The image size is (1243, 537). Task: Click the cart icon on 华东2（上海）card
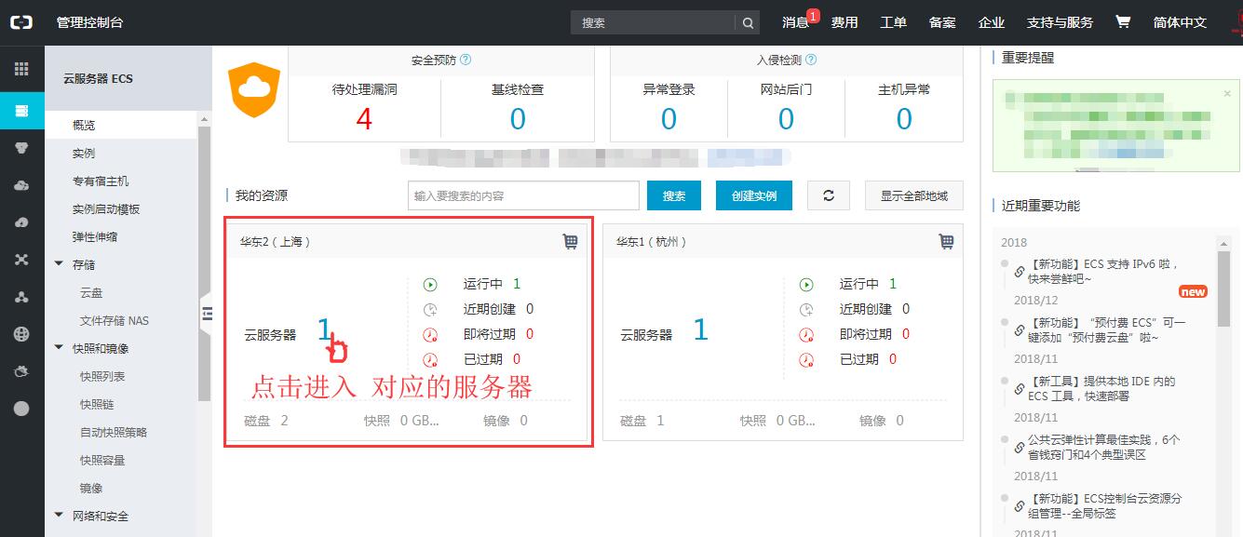click(571, 242)
